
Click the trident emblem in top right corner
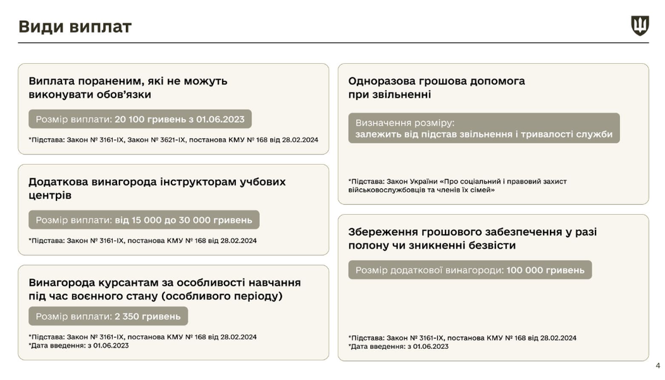point(641,25)
